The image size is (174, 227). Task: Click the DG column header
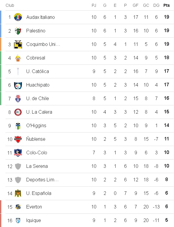pos(156,5)
